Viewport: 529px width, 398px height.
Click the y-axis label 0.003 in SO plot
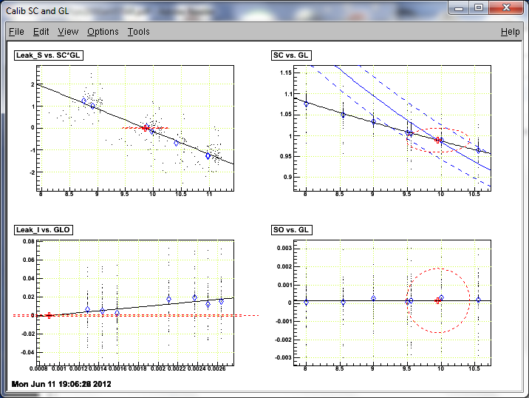tap(284, 249)
